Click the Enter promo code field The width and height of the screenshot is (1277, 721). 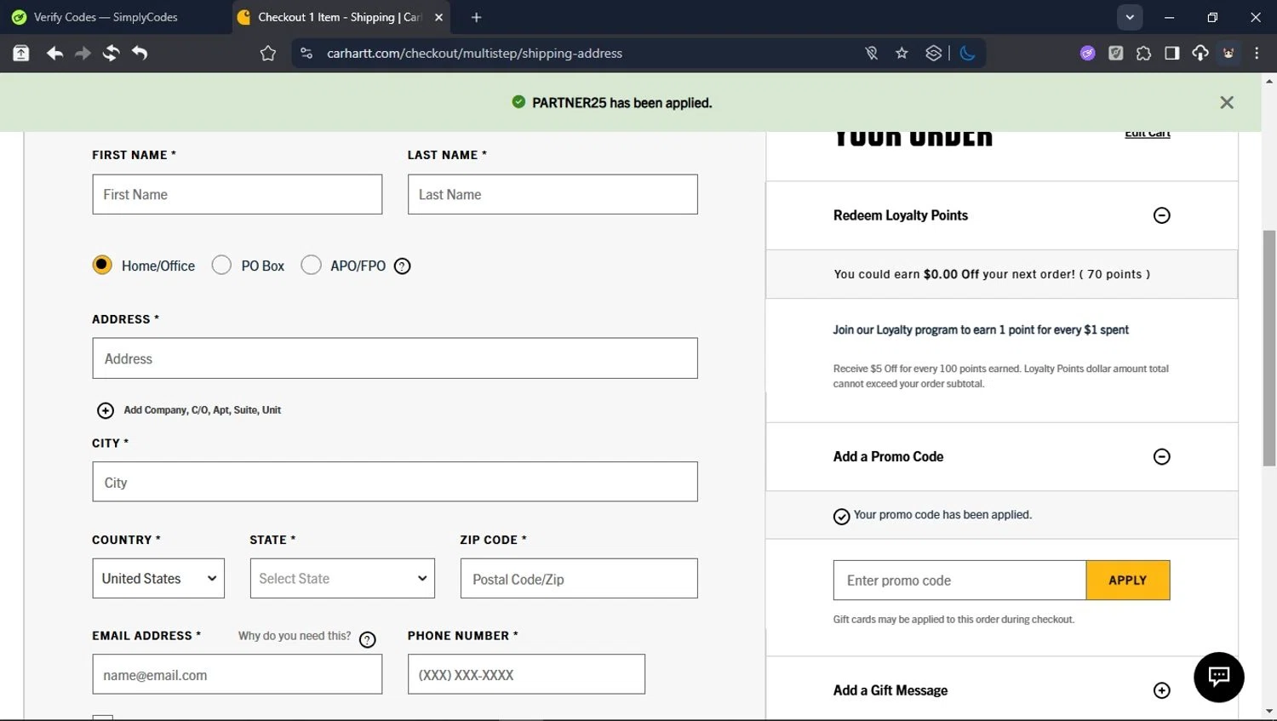coord(959,581)
